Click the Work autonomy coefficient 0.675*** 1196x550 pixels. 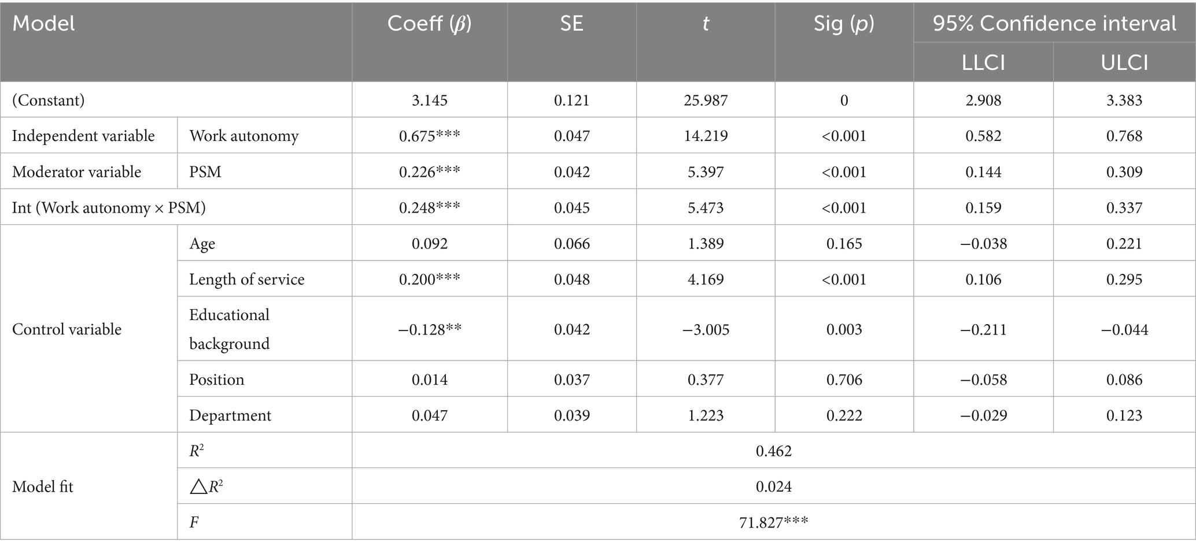[429, 136]
